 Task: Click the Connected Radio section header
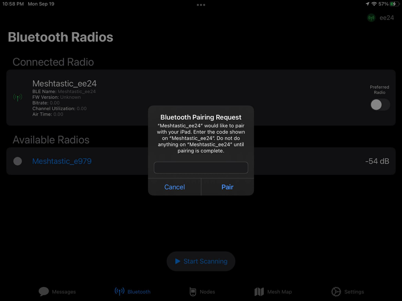coord(53,62)
